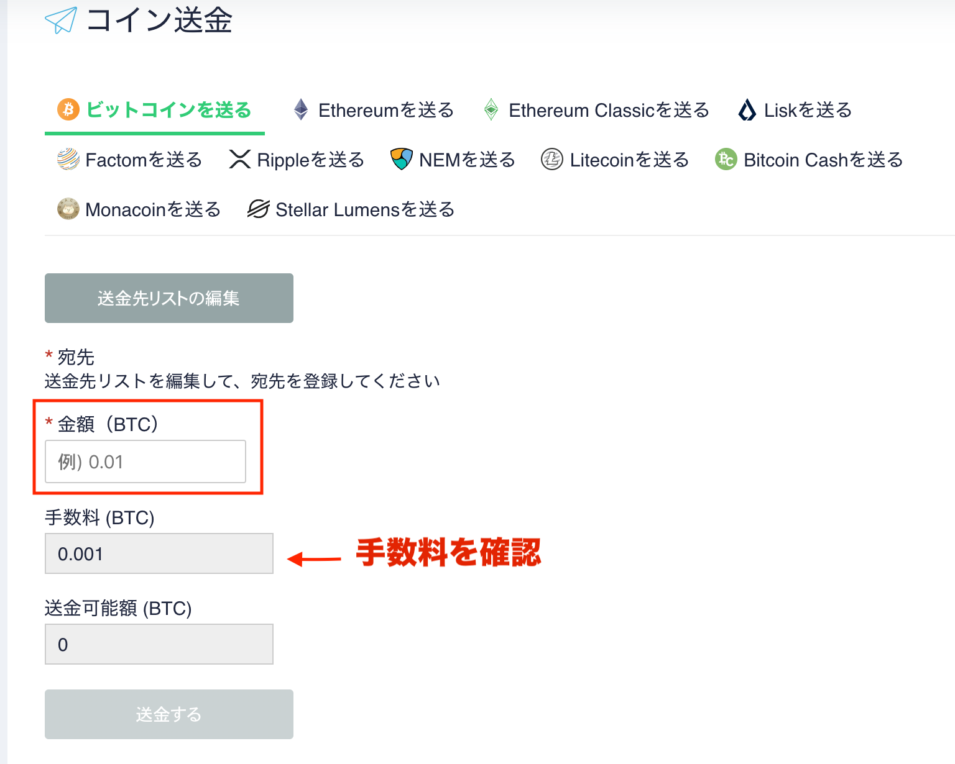Select the Litecoin icon
Screen dimensions: 955x764
click(552, 160)
